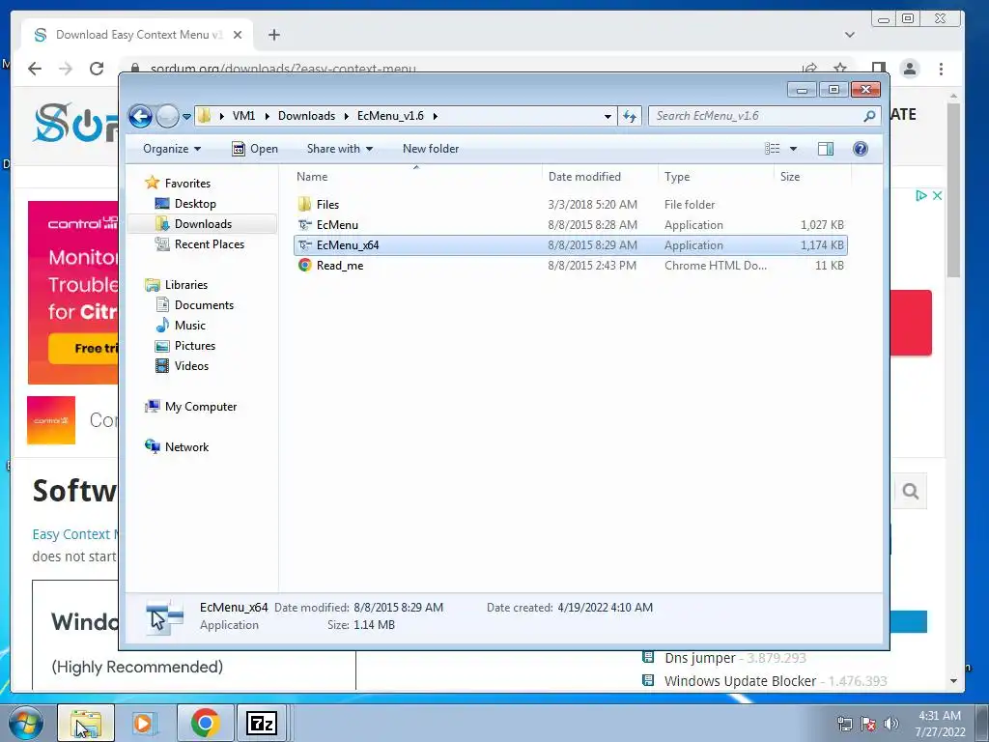
Task: Click VM1 in the address breadcrumb
Action: [243, 116]
